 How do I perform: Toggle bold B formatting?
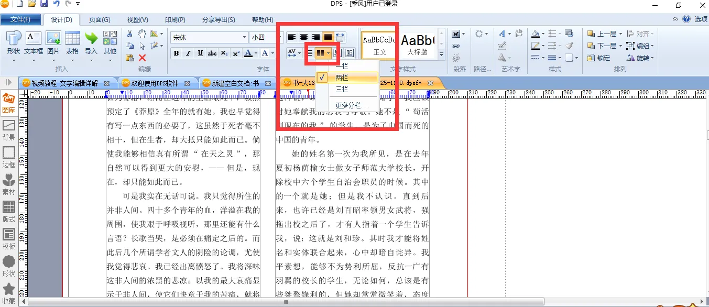click(176, 53)
